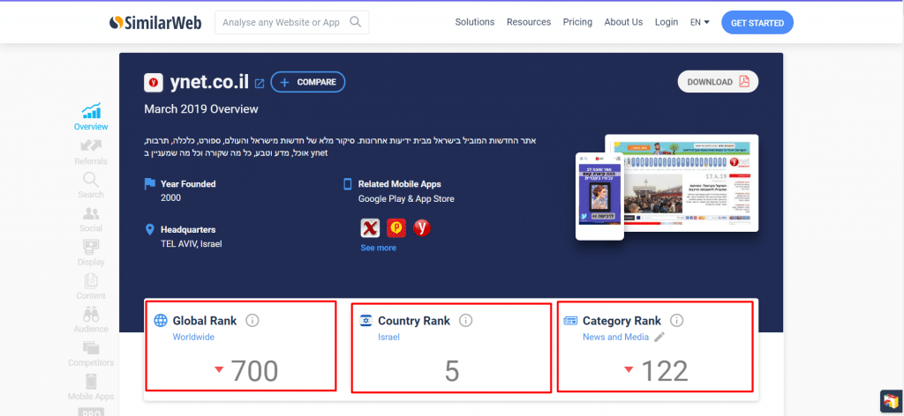
Task: Click the PRO sidebar badge
Action: 91,412
